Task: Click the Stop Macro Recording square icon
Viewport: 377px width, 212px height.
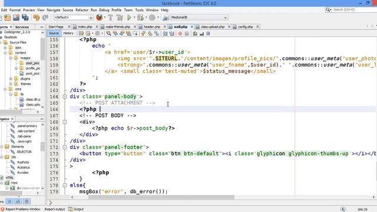Action: pos(187,34)
